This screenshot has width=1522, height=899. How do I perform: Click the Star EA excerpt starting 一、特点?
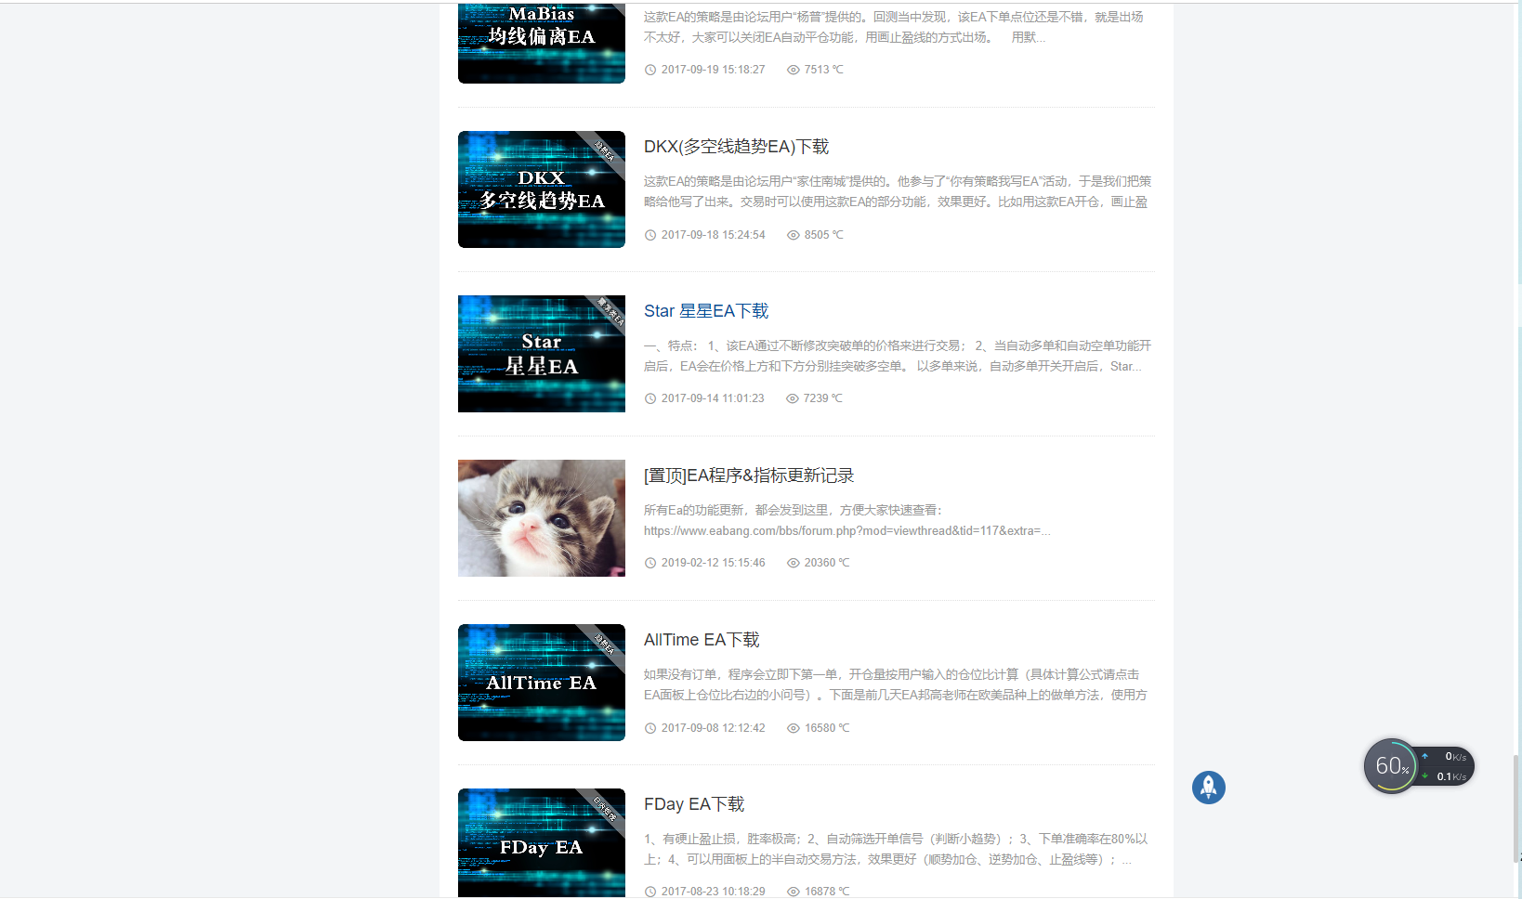[898, 356]
